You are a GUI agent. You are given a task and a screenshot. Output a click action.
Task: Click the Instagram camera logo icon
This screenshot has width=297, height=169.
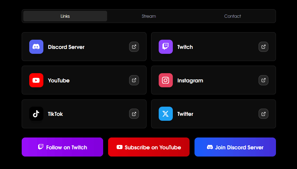pos(166,80)
